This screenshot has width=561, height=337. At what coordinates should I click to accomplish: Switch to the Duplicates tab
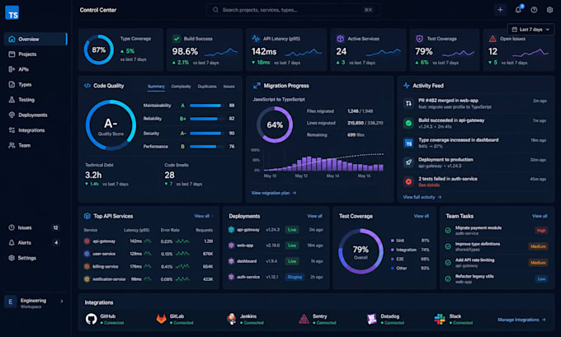pos(207,87)
